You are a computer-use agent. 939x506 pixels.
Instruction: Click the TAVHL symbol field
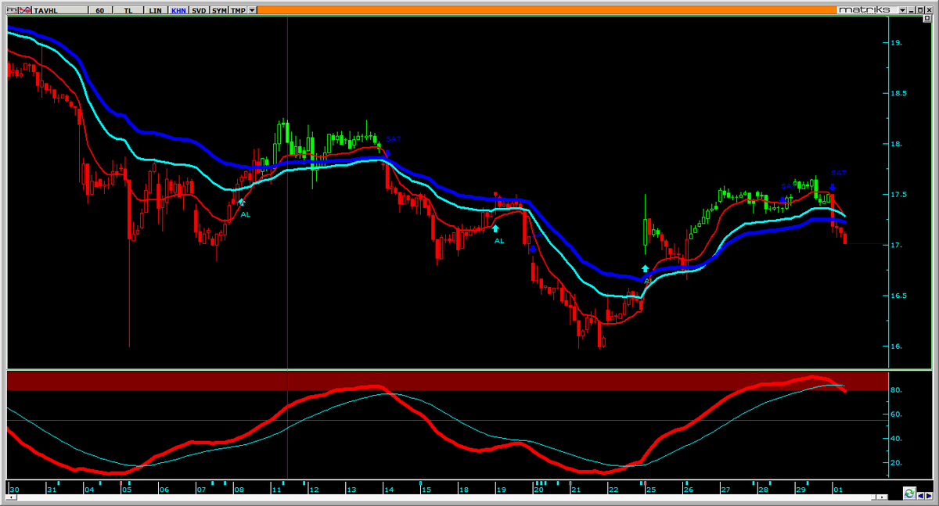point(59,11)
